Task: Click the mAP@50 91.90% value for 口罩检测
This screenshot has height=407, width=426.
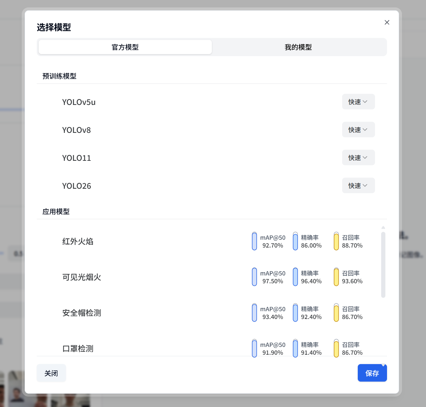Action: 273,353
